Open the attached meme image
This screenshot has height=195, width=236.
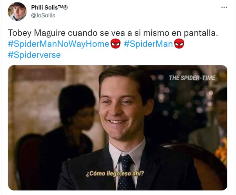118,128
